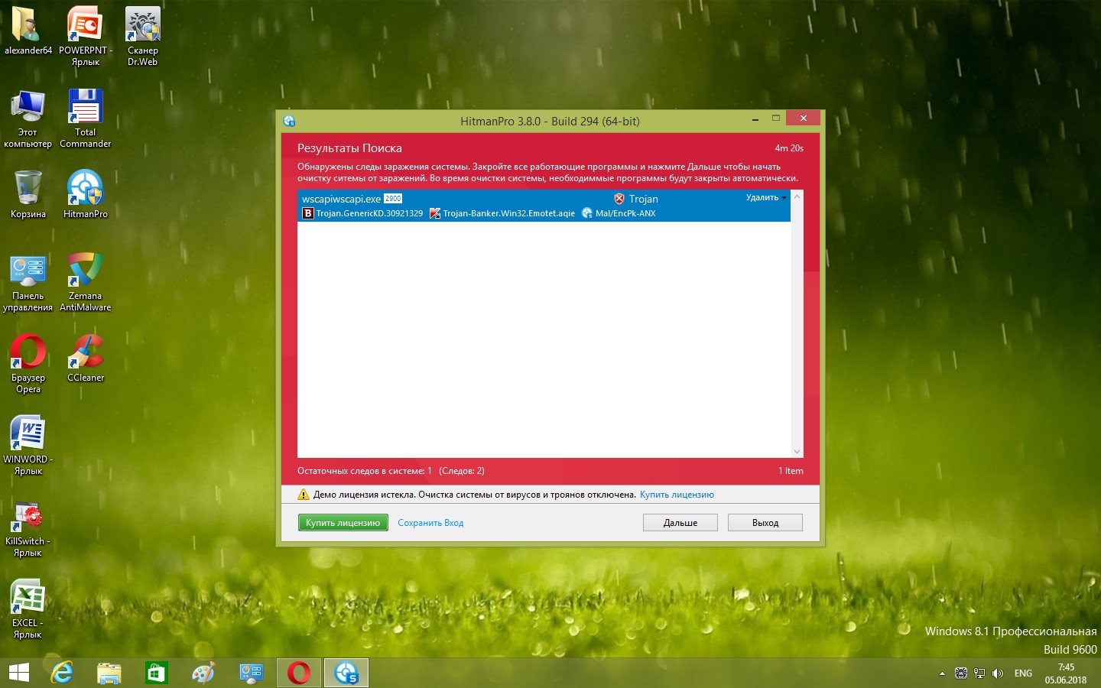Select the wscapiwscapi.exe result row

[x=544, y=206]
